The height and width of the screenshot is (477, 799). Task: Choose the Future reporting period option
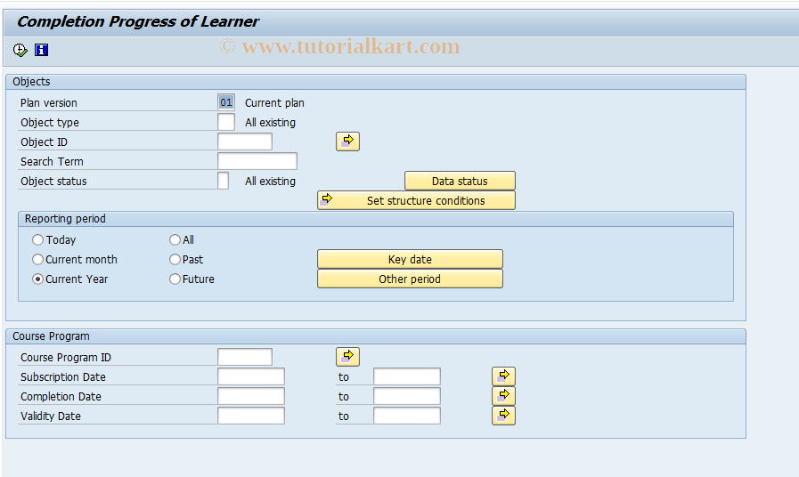175,279
